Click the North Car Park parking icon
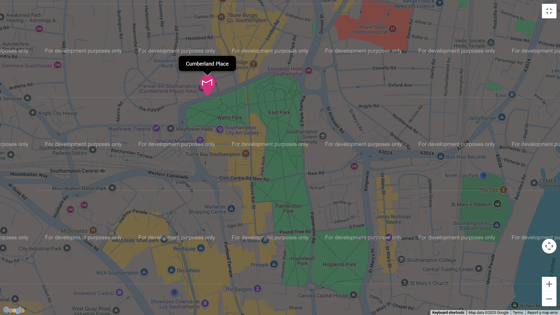Screen dimensions: 560x315 (484, 175)
